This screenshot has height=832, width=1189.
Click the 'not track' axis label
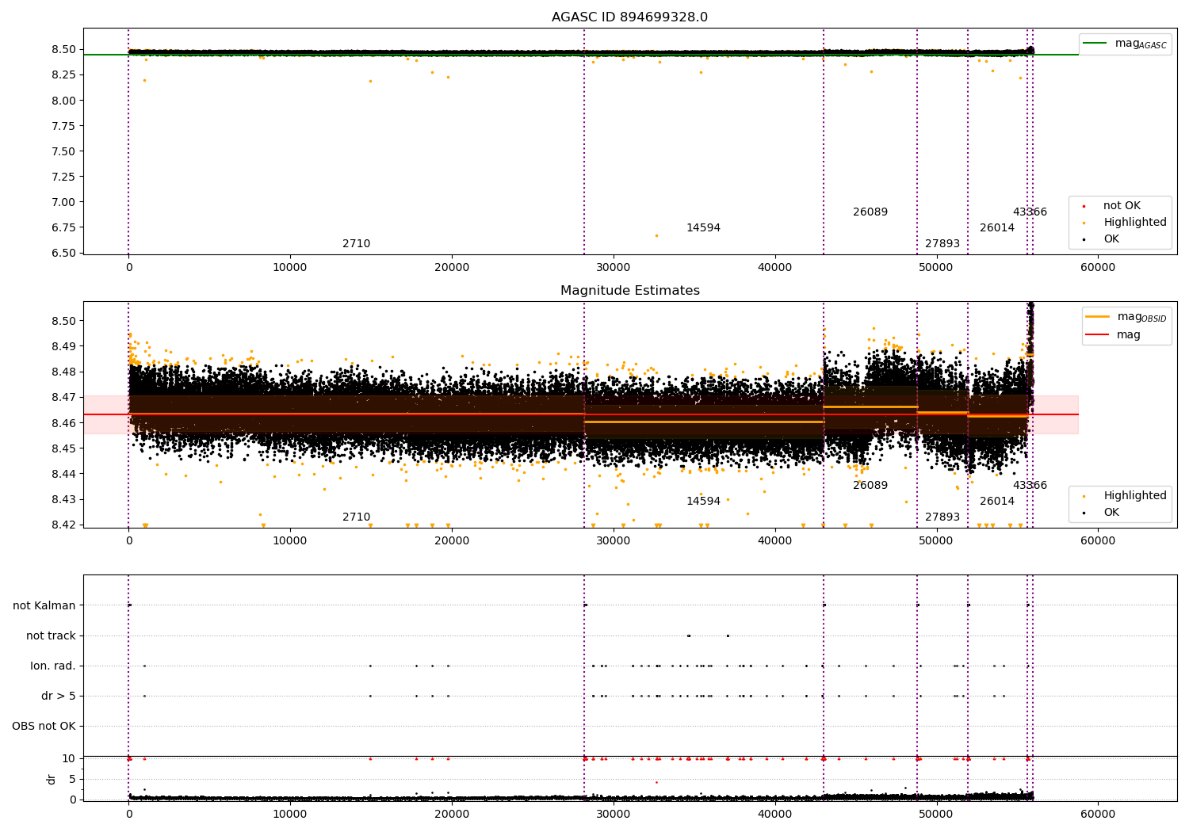click(51, 635)
